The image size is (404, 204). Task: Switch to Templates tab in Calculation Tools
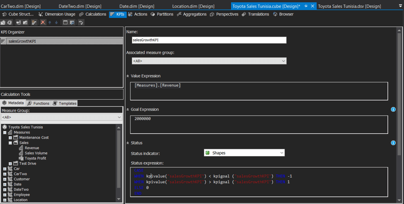pos(64,103)
